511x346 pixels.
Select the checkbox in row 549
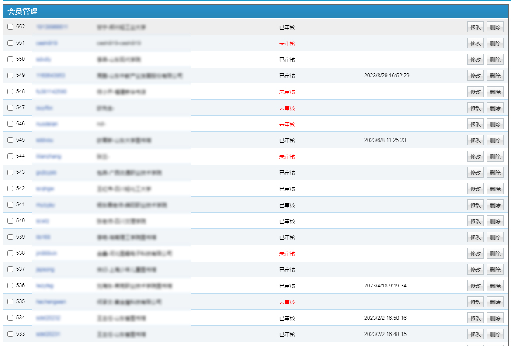pyautogui.click(x=10, y=76)
